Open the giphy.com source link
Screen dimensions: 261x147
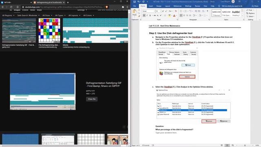tap(91, 91)
